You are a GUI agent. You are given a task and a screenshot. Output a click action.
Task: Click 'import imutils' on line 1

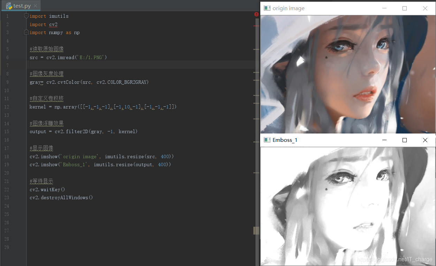[x=49, y=16]
